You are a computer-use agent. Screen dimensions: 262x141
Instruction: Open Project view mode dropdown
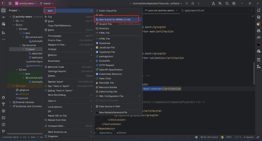coord(14,10)
